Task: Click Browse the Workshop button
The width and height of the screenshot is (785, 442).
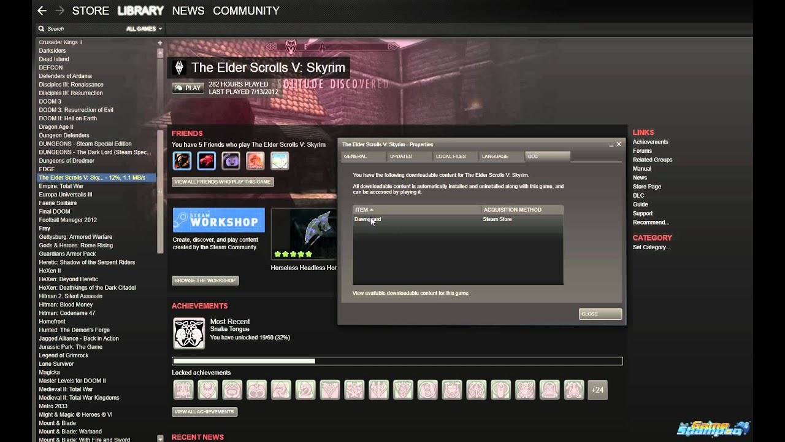Action: [205, 281]
